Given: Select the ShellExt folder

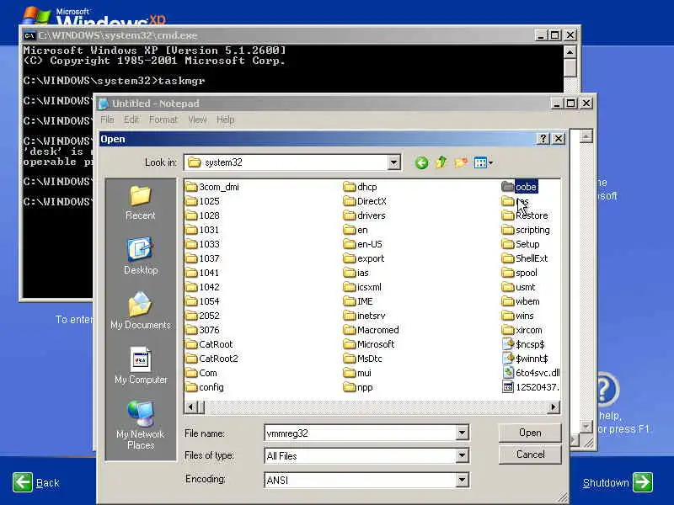Looking at the screenshot, I should tap(525, 258).
